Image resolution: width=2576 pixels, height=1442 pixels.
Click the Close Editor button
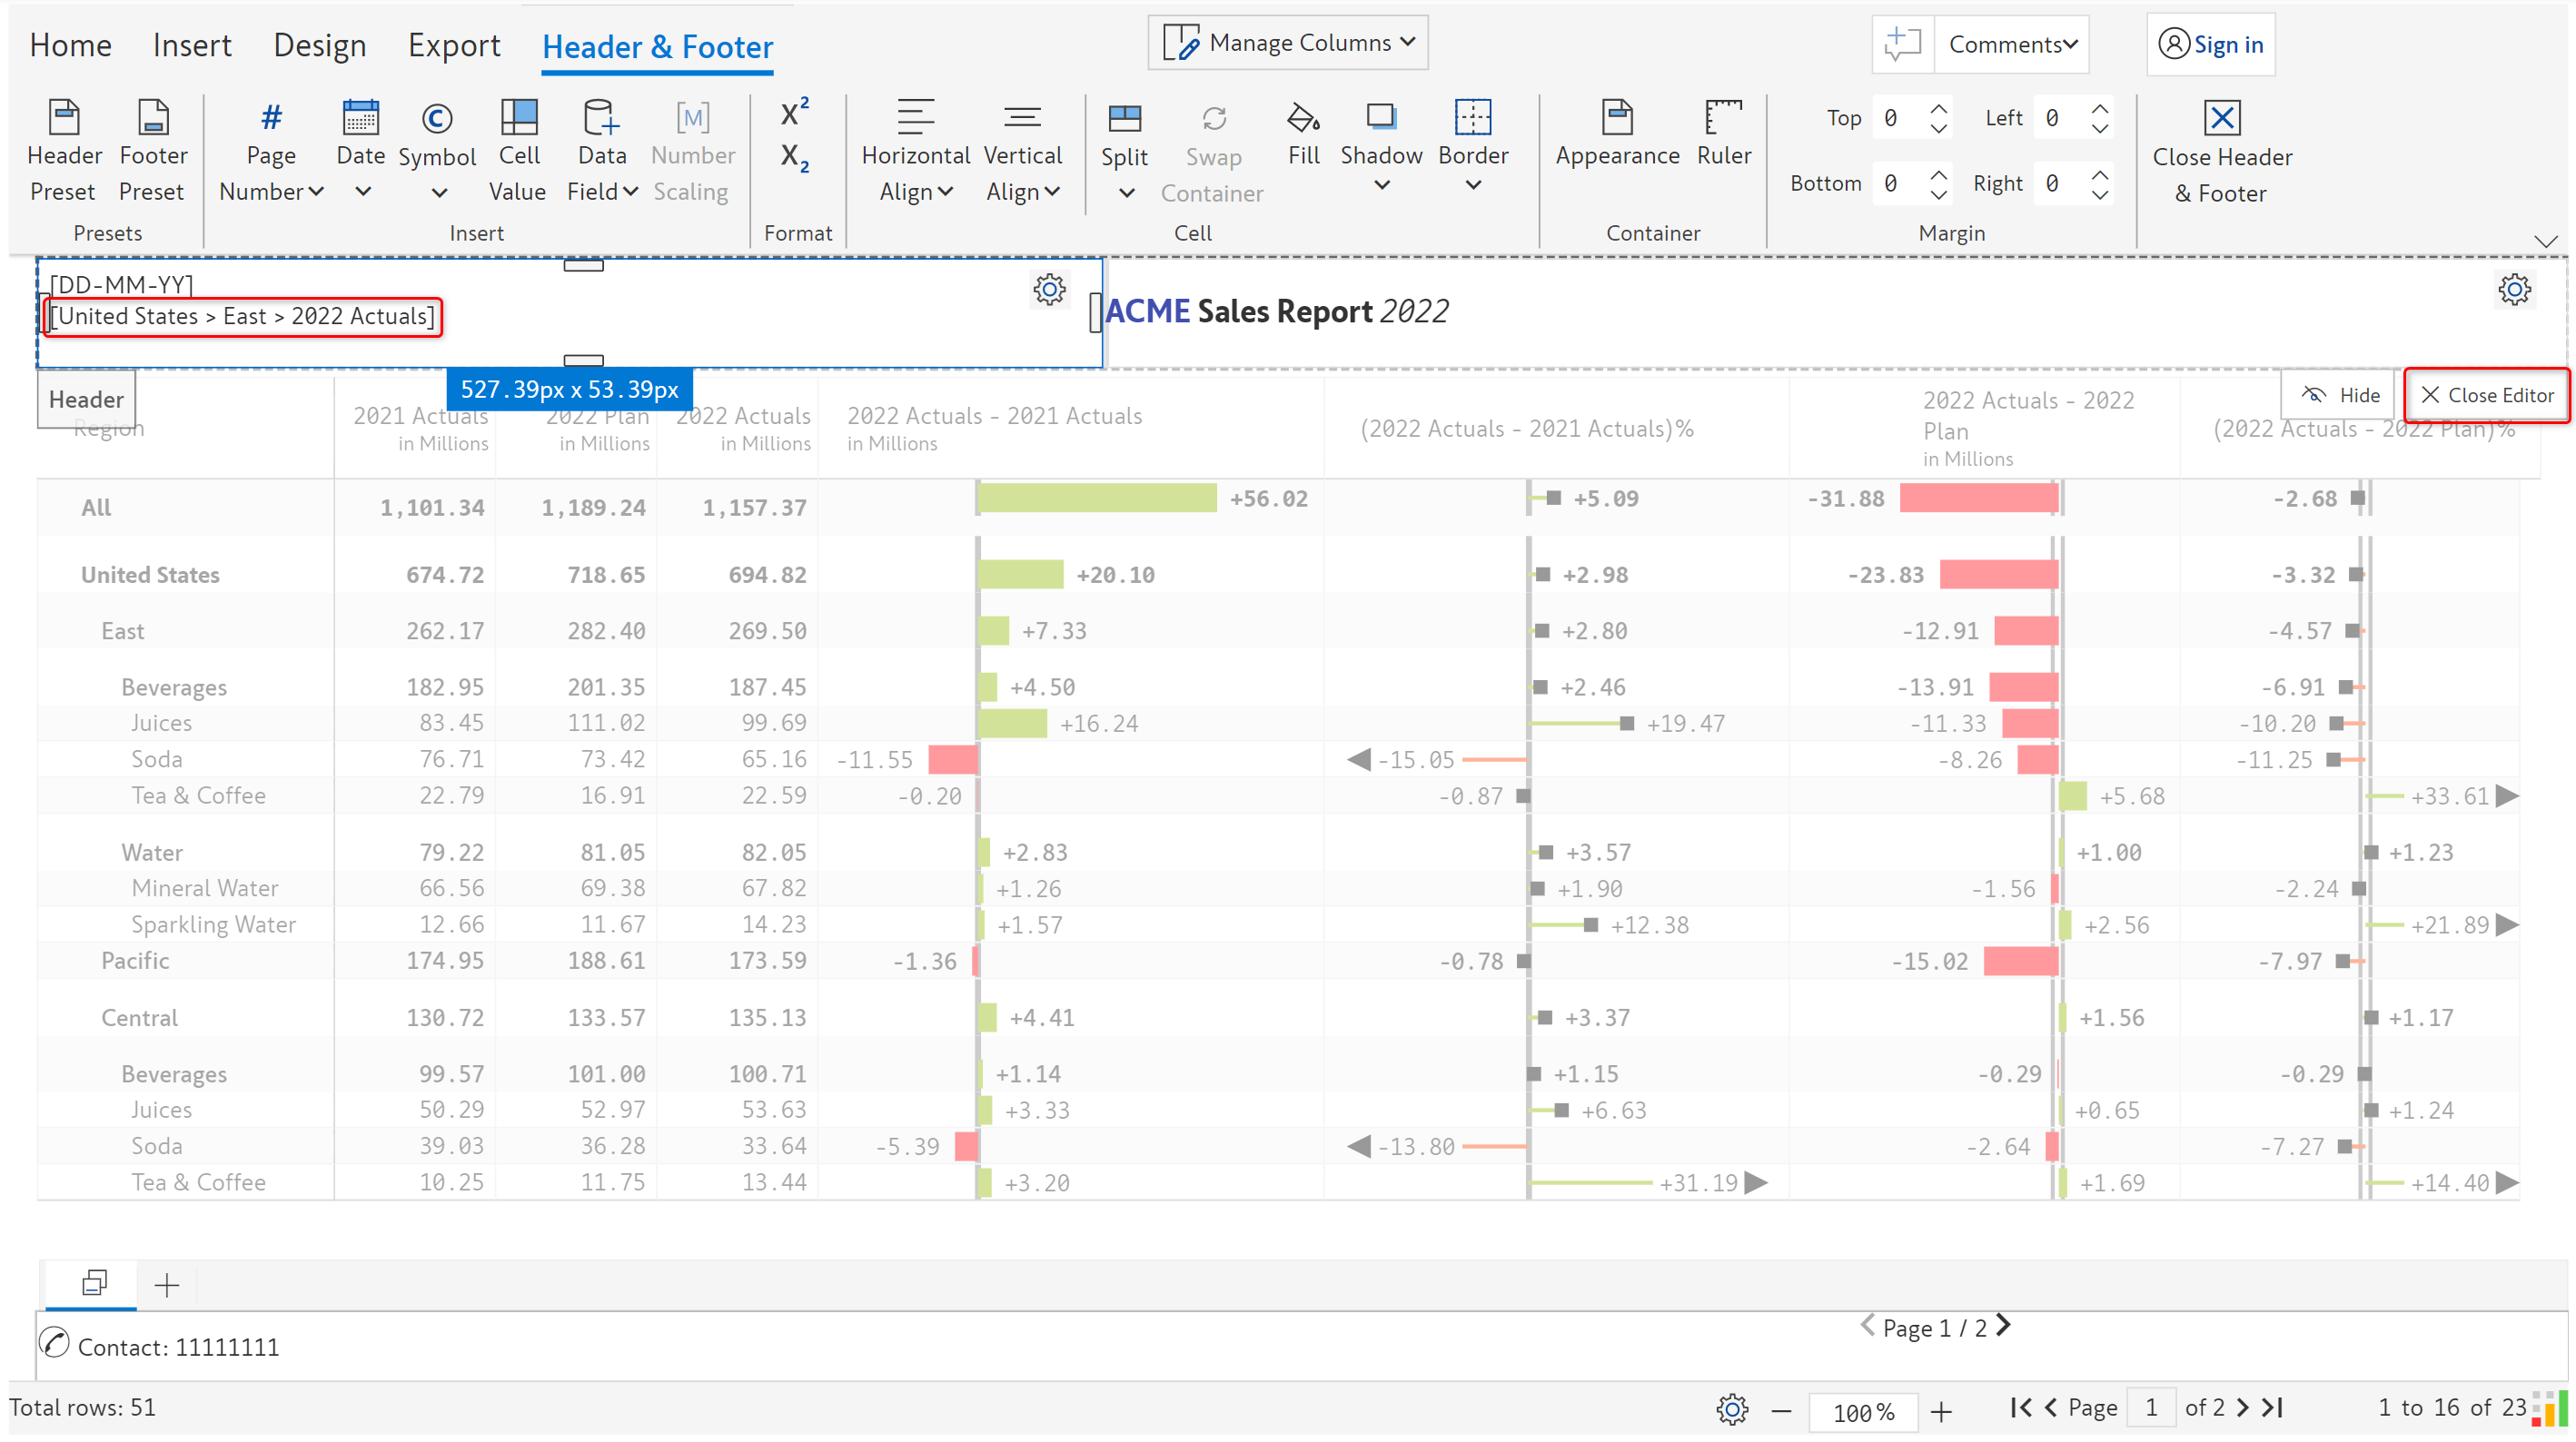tap(2486, 395)
